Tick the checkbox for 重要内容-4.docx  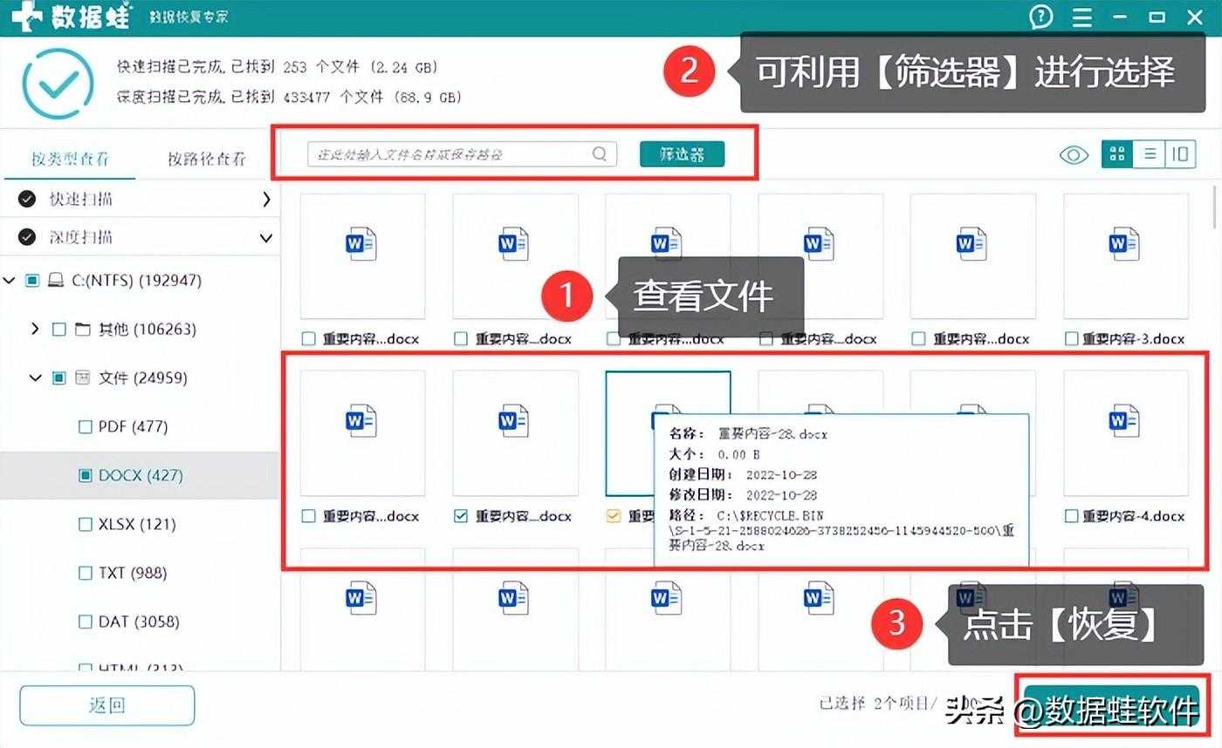click(x=1072, y=516)
